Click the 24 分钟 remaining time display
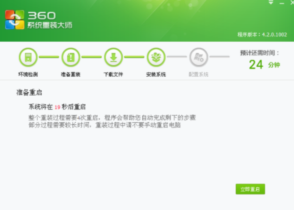 pos(264,65)
